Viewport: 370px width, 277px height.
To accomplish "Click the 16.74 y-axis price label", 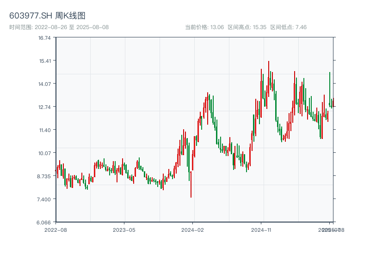I will tap(44, 38).
